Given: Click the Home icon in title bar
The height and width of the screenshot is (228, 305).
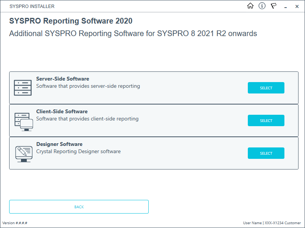Looking at the screenshot, I should point(250,6).
